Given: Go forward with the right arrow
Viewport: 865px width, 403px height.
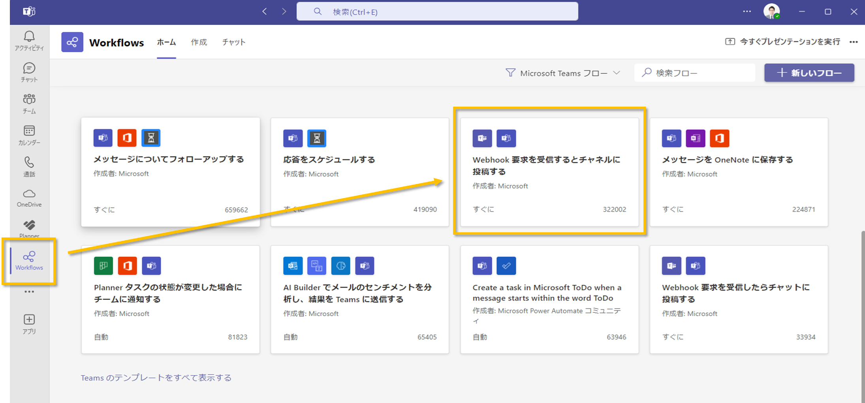Looking at the screenshot, I should click(x=284, y=11).
